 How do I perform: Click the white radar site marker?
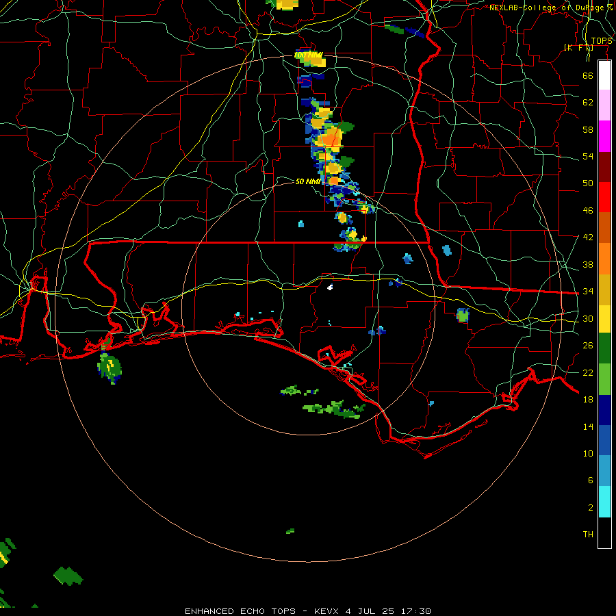(330, 287)
